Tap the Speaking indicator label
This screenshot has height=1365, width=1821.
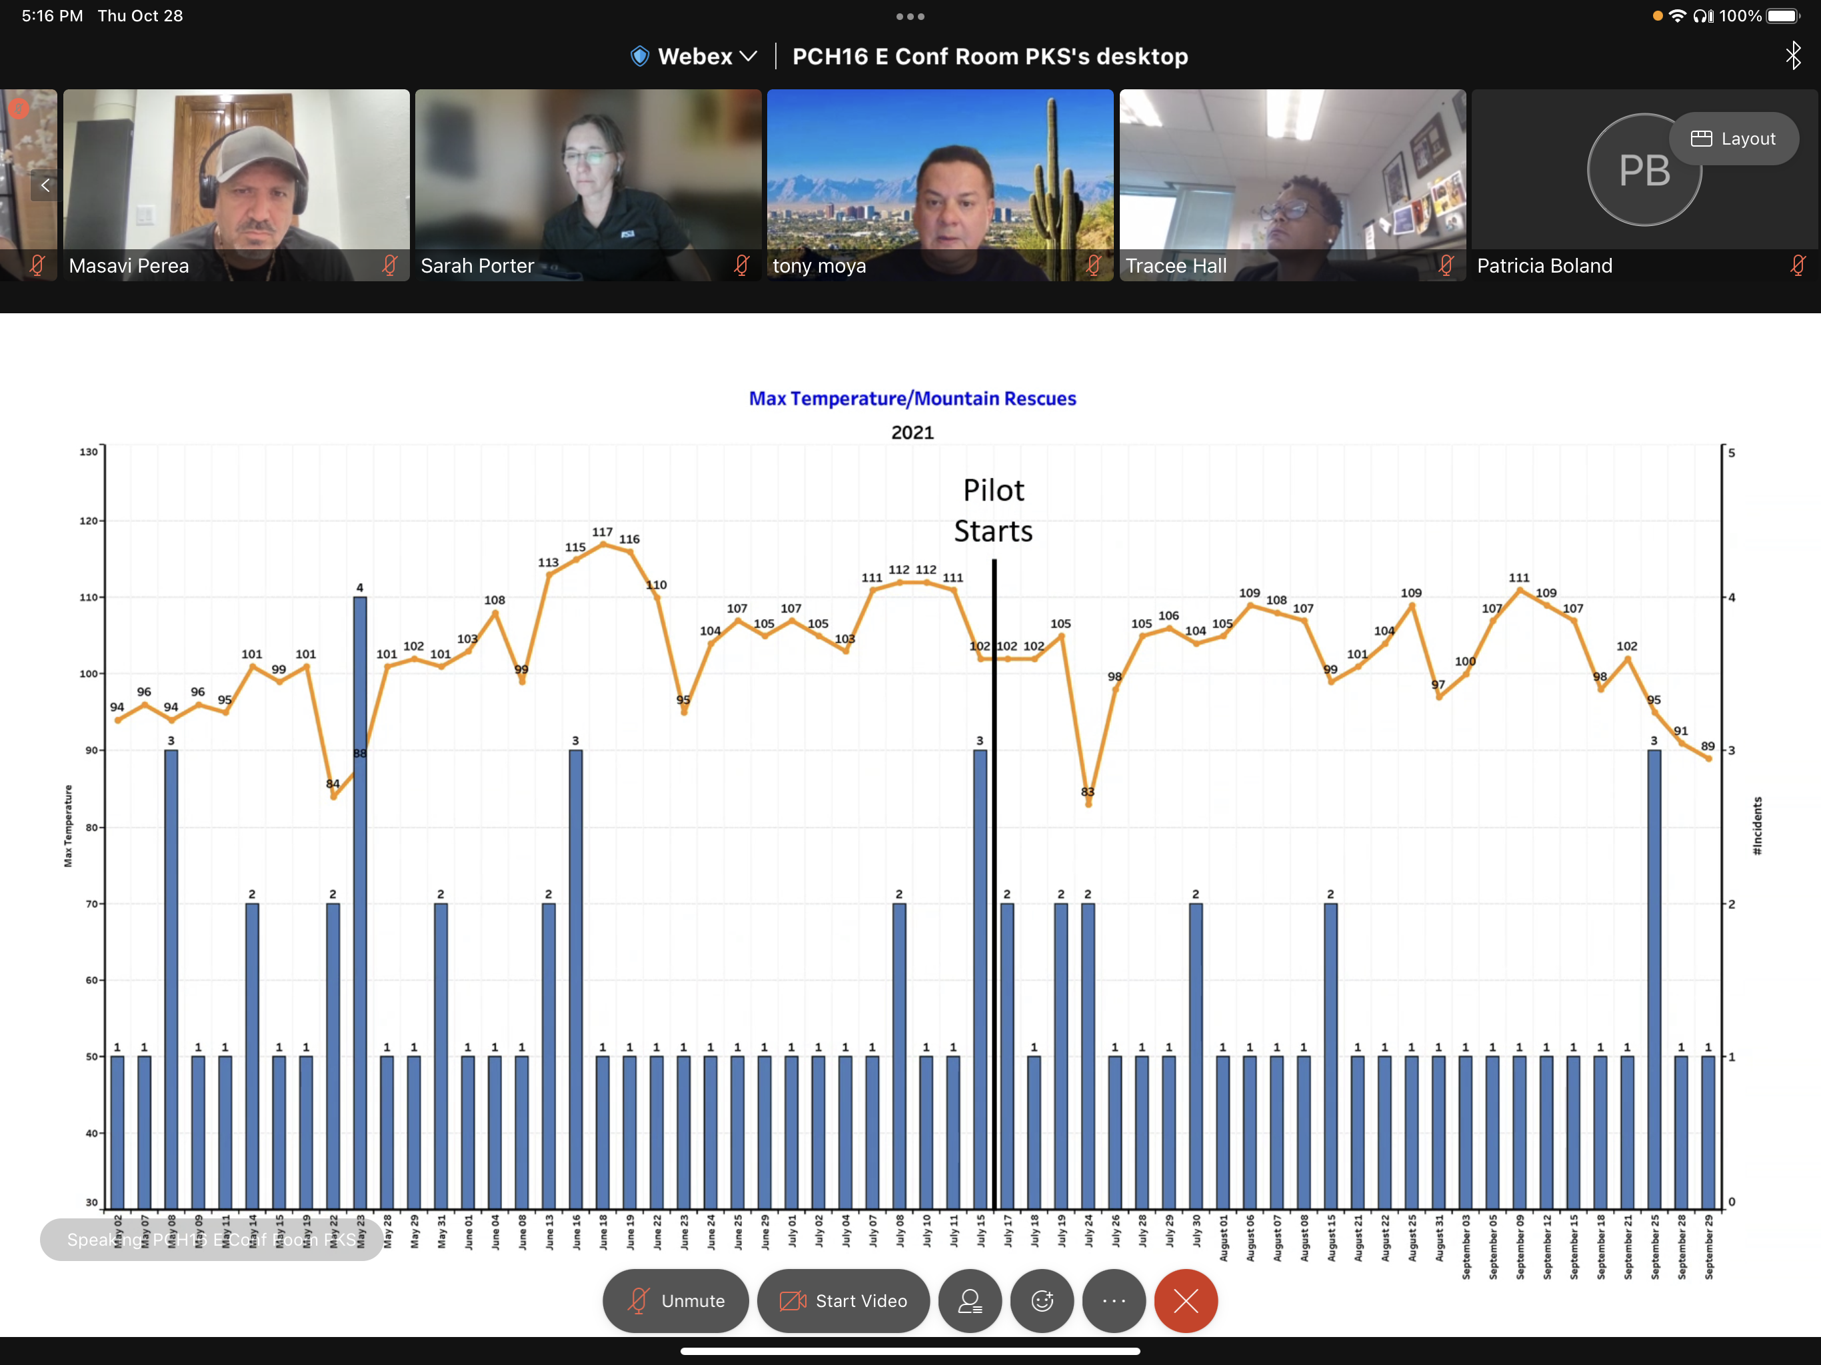(x=211, y=1239)
